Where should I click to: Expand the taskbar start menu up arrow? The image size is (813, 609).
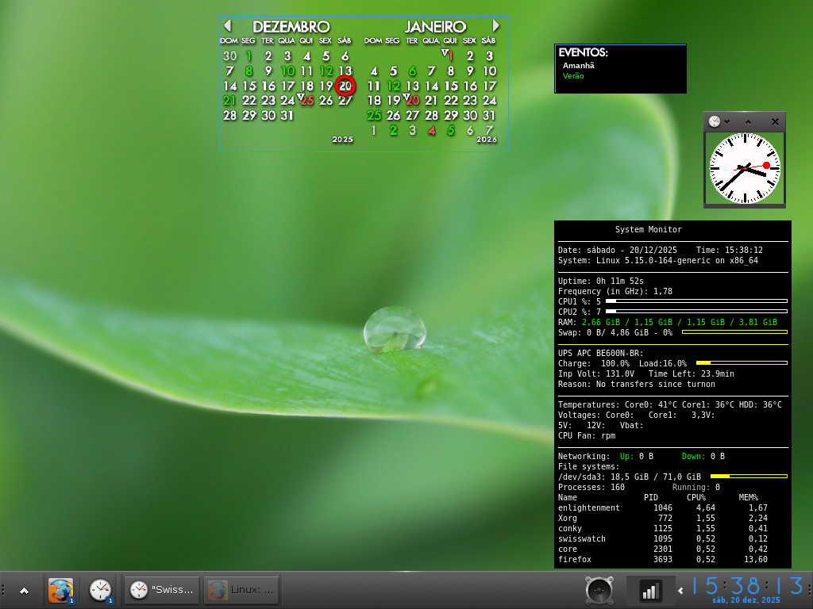click(24, 591)
